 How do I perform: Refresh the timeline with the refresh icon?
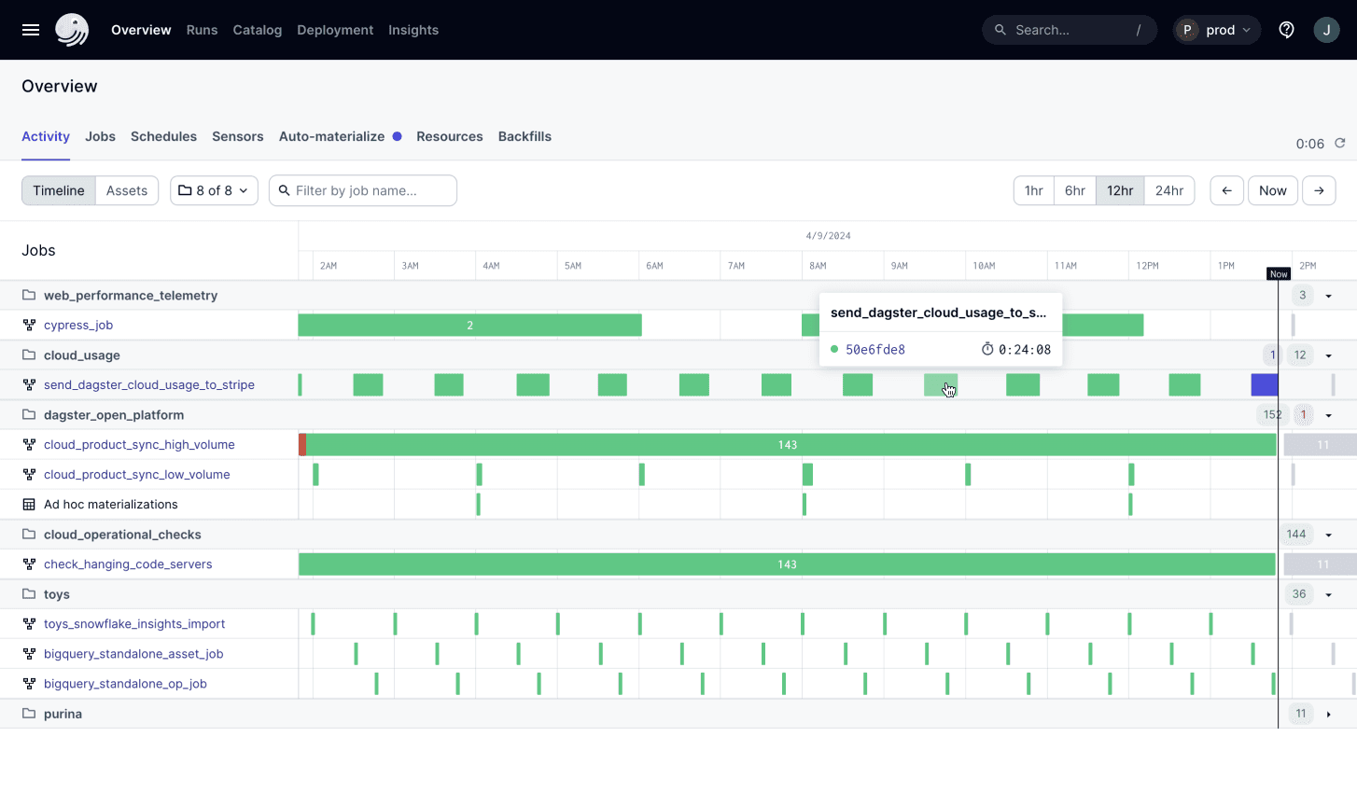pyautogui.click(x=1340, y=143)
